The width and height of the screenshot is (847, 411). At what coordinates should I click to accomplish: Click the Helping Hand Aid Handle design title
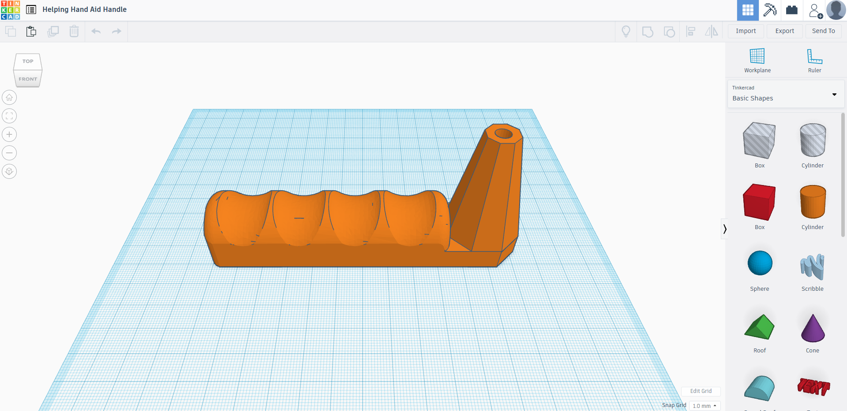(x=85, y=10)
